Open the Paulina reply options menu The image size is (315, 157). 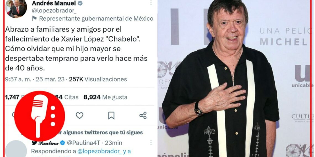[x=151, y=143]
